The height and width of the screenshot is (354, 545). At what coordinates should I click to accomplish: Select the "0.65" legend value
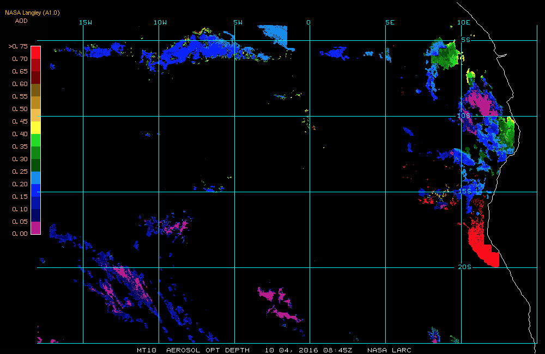point(20,71)
